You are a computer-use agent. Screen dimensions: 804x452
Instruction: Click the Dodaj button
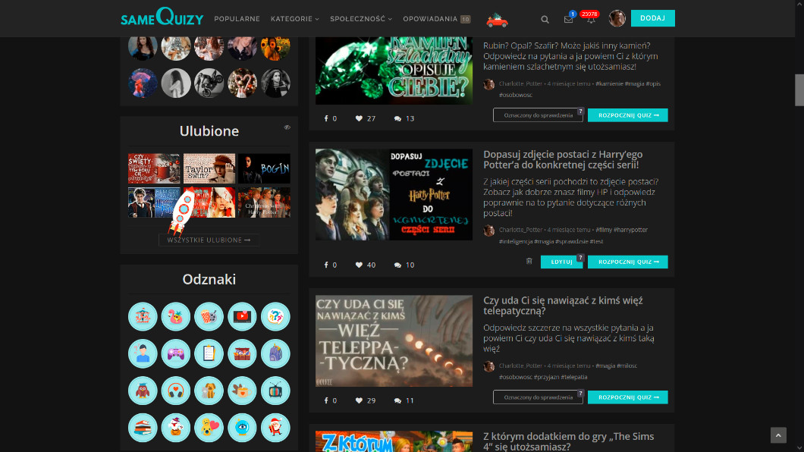[652, 18]
